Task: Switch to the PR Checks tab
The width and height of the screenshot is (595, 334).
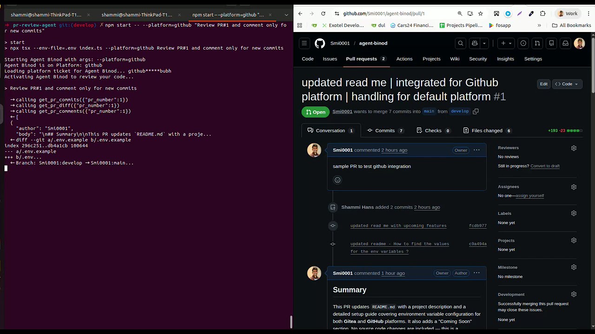Action: coord(433,131)
